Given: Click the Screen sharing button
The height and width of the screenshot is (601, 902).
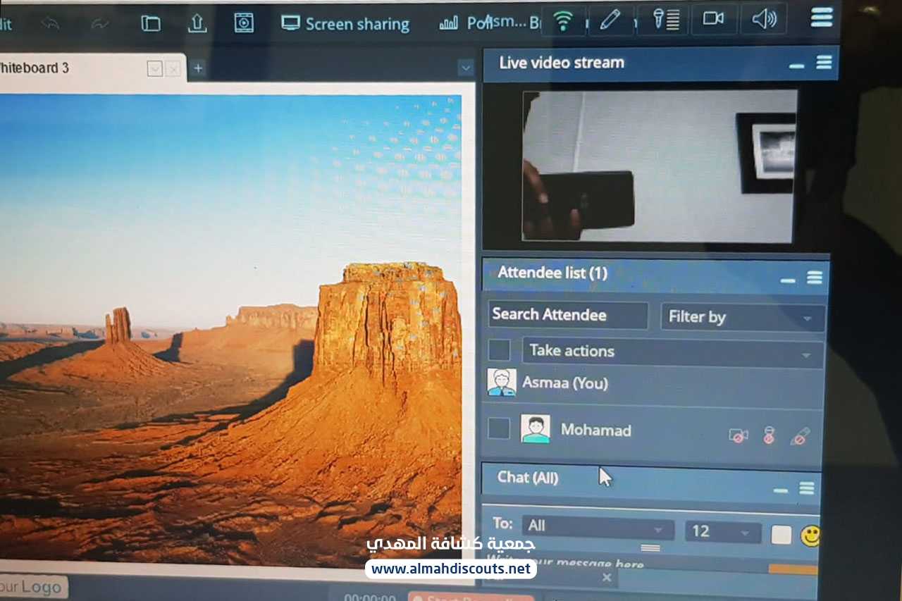Looking at the screenshot, I should point(345,24).
